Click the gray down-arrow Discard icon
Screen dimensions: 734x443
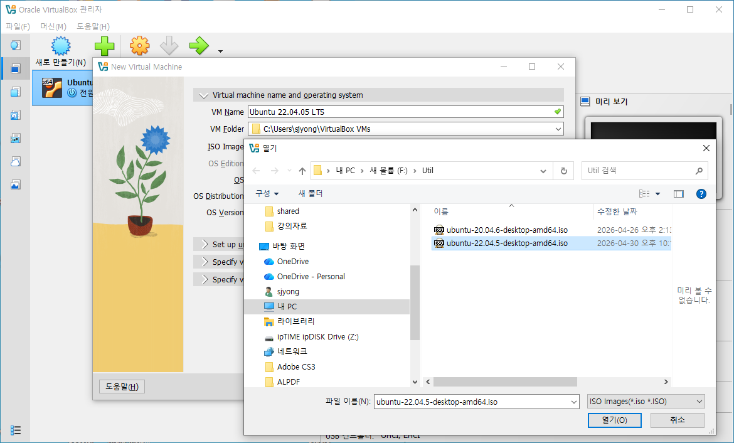169,46
